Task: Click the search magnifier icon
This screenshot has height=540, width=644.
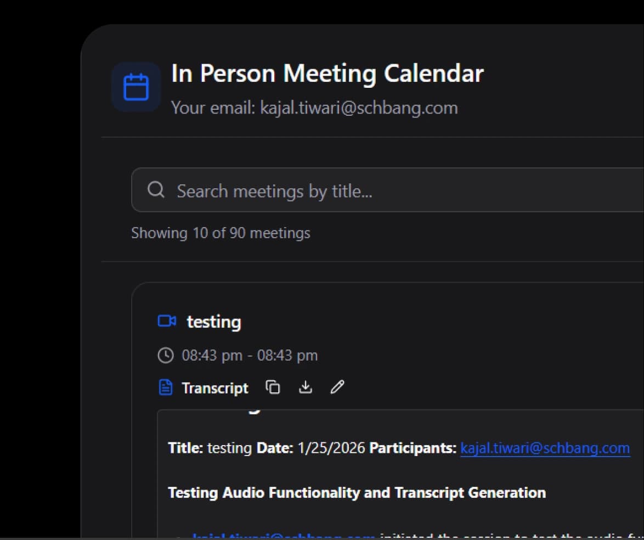Action: point(156,190)
